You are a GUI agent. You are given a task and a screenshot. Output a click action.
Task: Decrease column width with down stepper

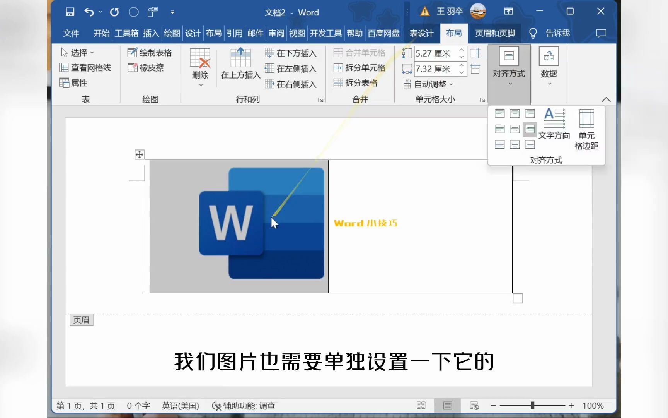pos(462,72)
